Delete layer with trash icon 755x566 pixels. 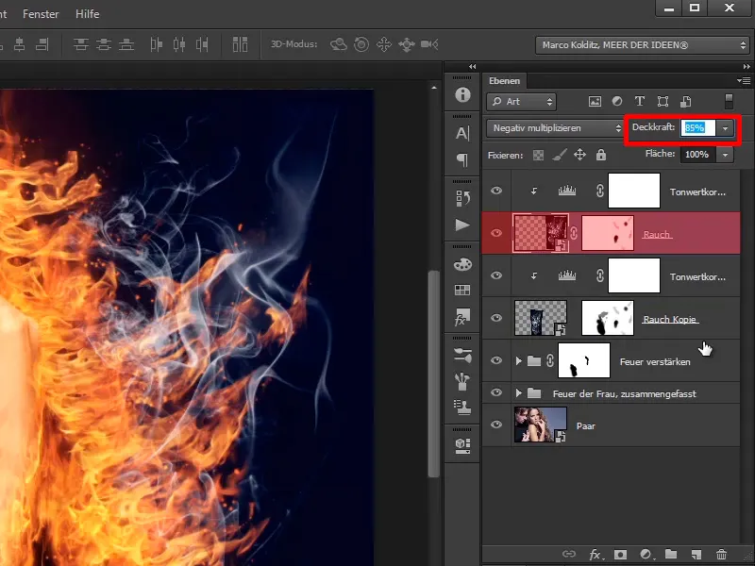point(721,555)
